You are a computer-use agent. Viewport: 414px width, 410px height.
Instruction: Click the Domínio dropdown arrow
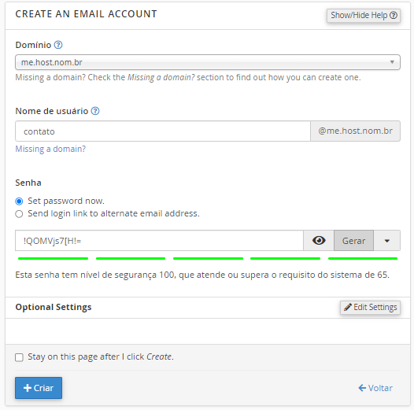(392, 62)
